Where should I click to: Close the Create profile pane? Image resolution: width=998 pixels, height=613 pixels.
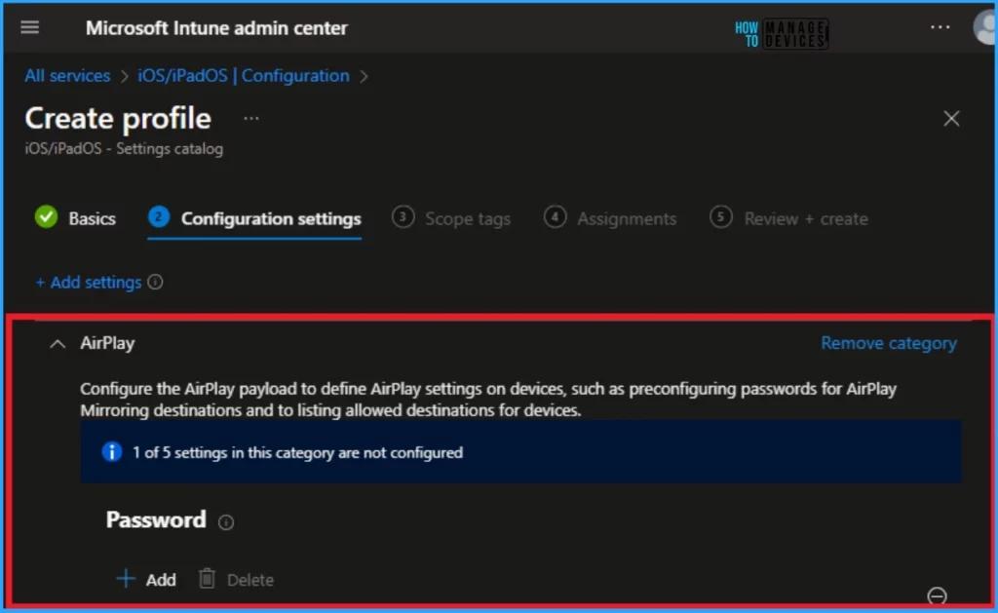951,118
